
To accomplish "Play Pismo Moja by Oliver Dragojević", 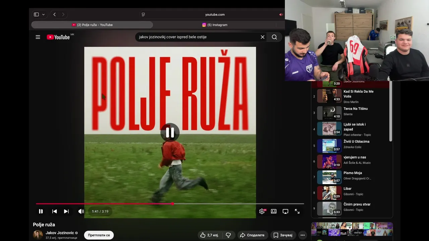I will [351, 177].
